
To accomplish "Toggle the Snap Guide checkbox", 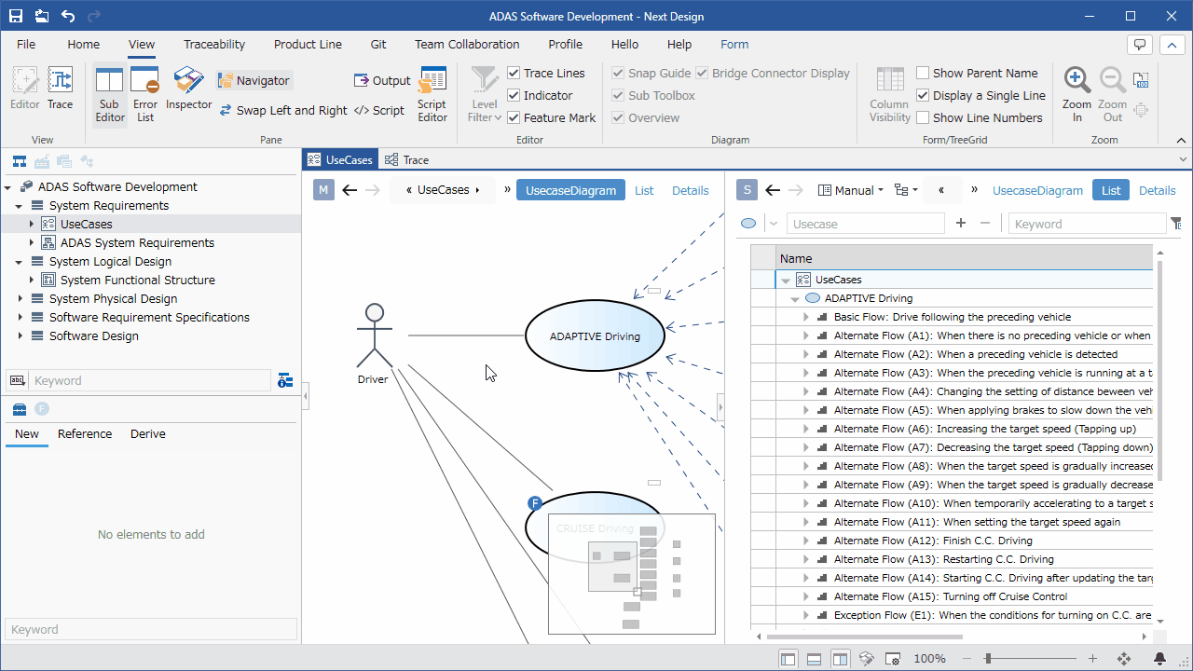I will [618, 73].
